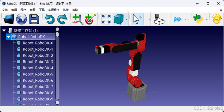Click the RoboDK logo in title bar

click(x=4, y=4)
